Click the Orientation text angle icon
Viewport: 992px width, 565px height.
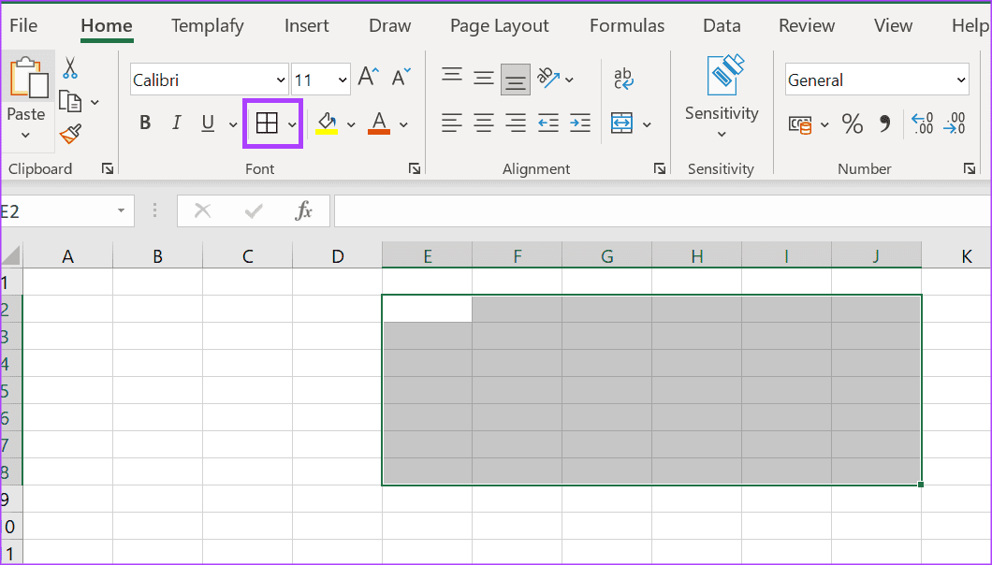coord(548,78)
